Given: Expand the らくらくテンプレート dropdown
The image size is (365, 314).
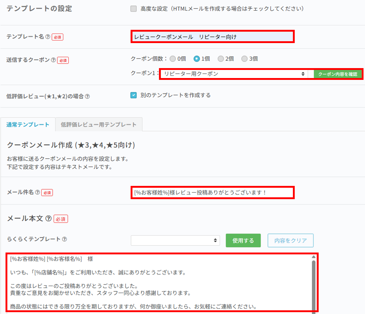Looking at the screenshot, I should tap(175, 240).
